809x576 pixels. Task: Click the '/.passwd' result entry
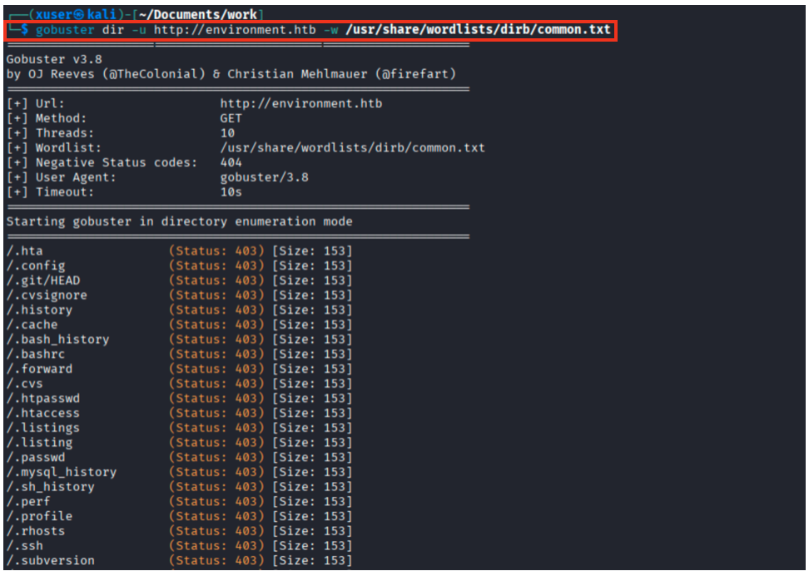point(36,458)
